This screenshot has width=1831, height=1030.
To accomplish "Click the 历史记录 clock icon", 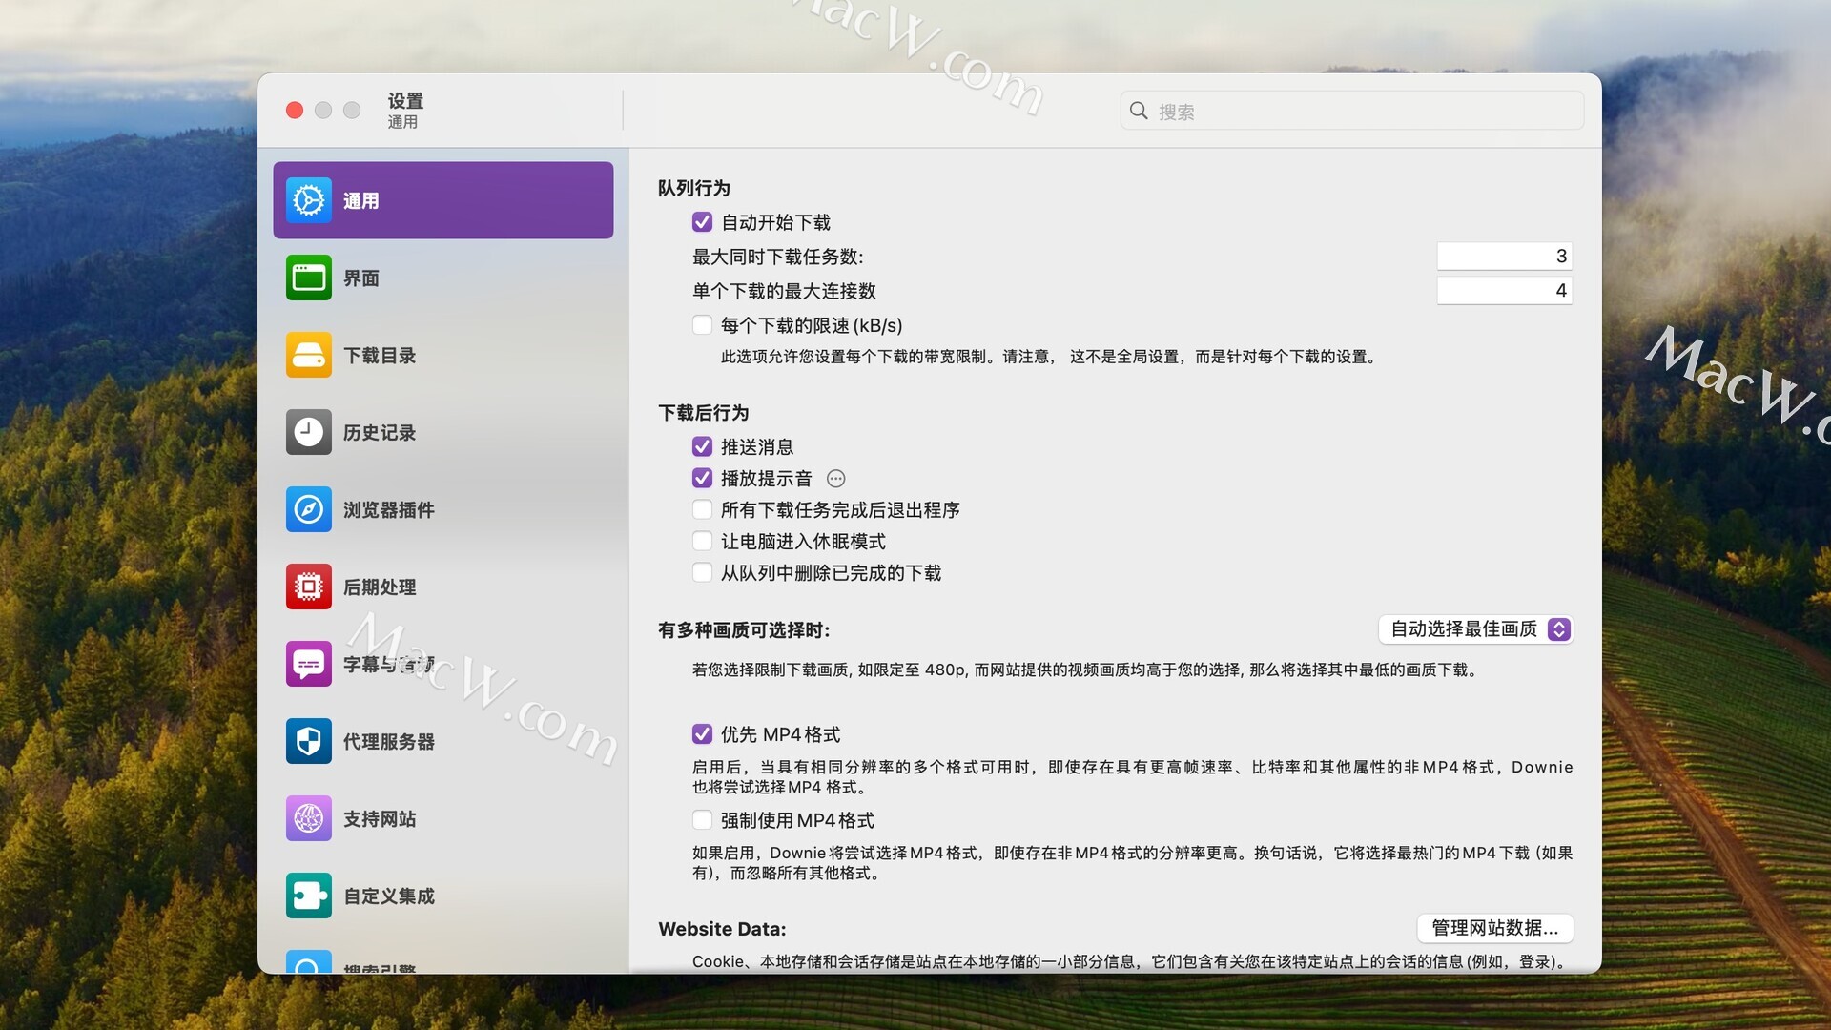I will pyautogui.click(x=308, y=432).
